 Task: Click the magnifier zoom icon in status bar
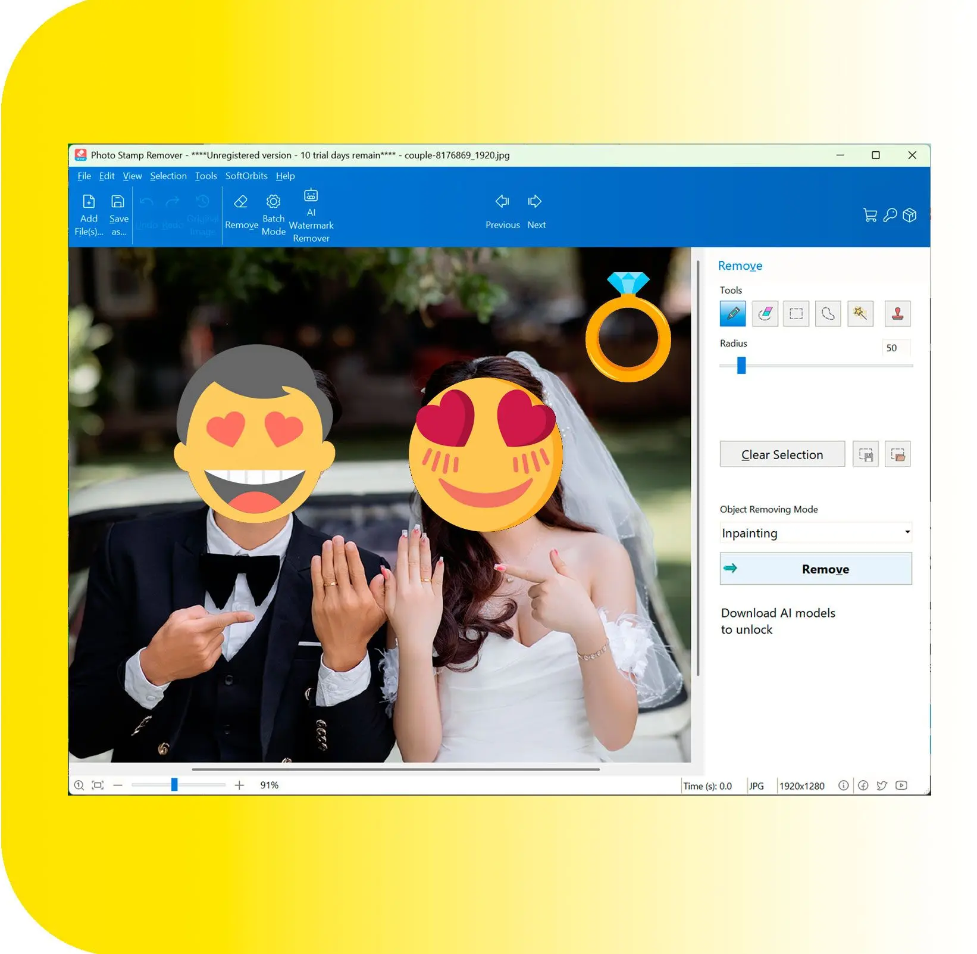[x=79, y=785]
